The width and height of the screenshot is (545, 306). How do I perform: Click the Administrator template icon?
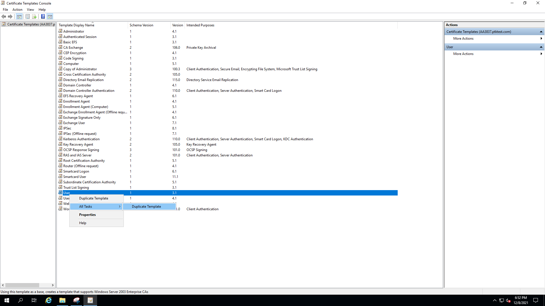60,31
